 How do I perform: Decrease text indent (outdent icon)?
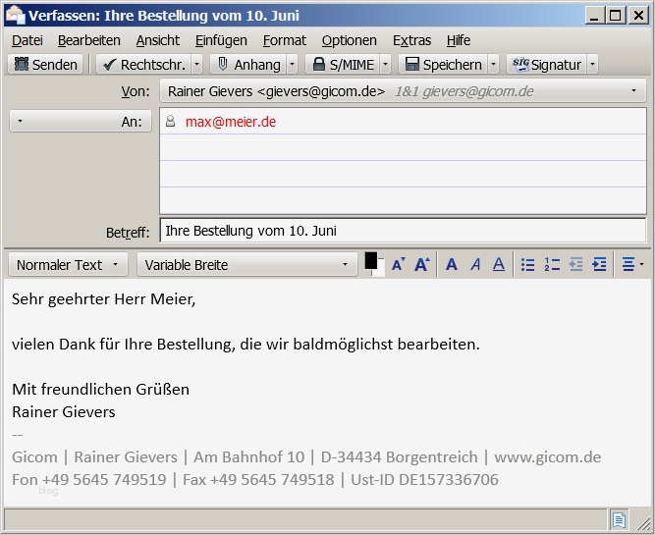click(x=575, y=265)
